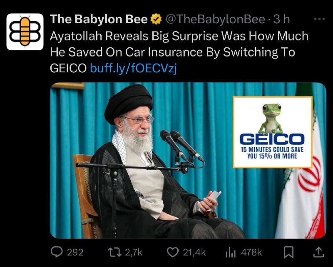
Task: Click the reply speech bubble icon
Action: (x=57, y=252)
